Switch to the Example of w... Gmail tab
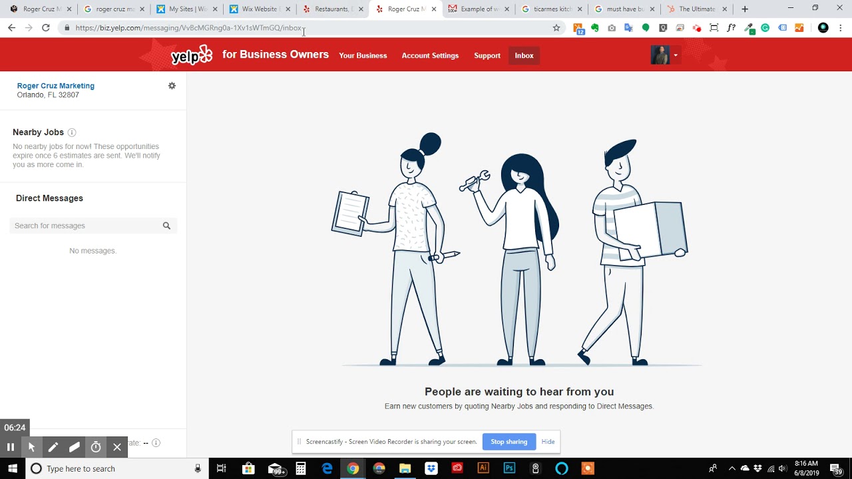852x479 pixels. (479, 9)
